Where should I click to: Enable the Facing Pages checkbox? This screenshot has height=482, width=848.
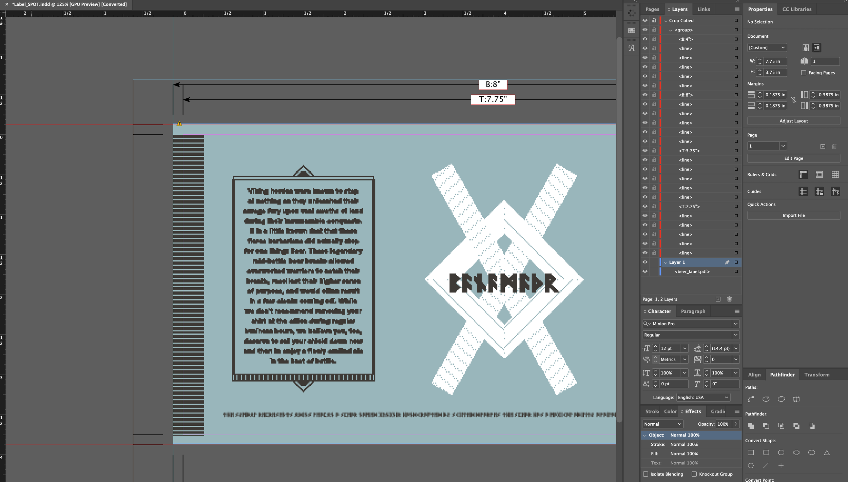click(x=804, y=73)
